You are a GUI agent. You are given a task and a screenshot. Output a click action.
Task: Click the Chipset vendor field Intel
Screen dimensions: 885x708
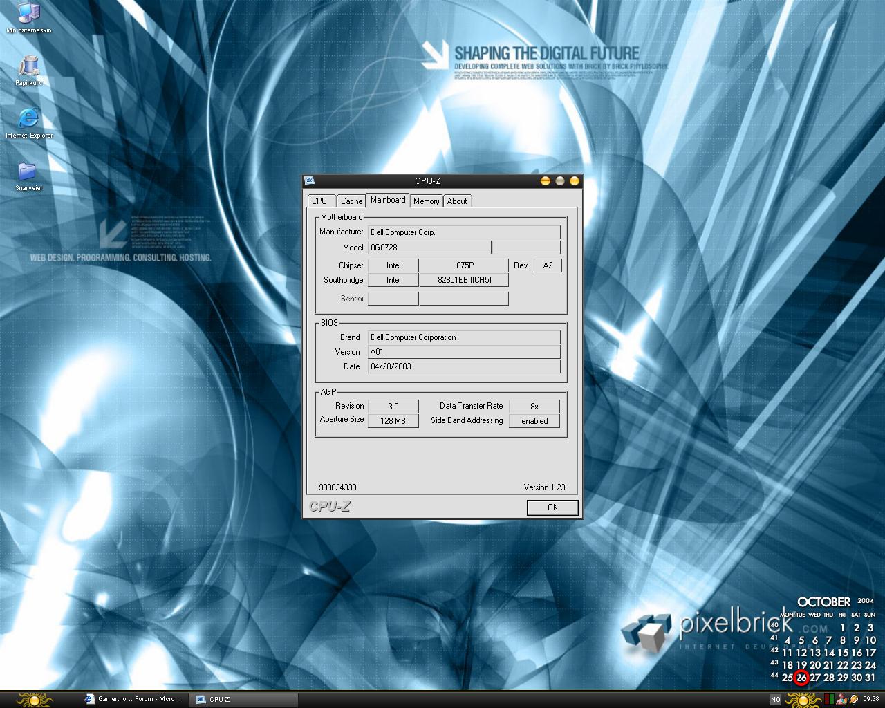393,265
